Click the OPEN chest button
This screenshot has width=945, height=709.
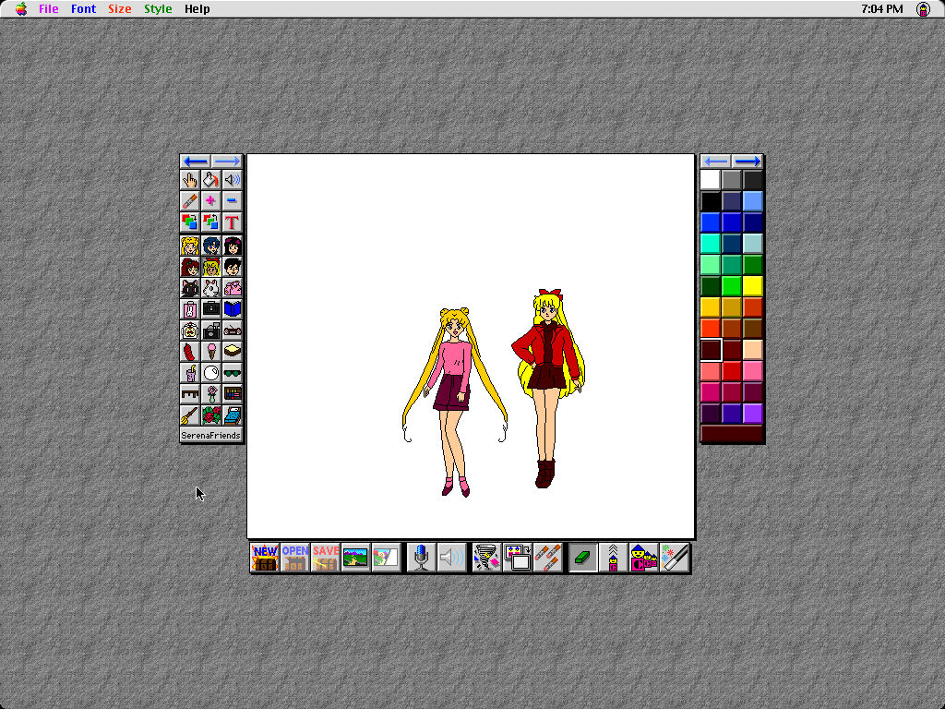[295, 558]
